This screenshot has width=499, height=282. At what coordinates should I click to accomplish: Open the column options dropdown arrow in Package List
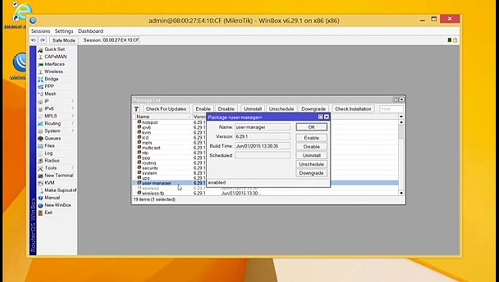401,117
